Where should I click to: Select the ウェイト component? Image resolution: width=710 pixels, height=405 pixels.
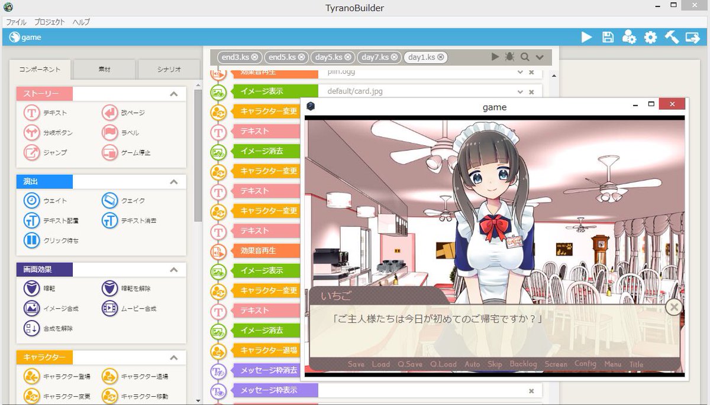pyautogui.click(x=46, y=201)
